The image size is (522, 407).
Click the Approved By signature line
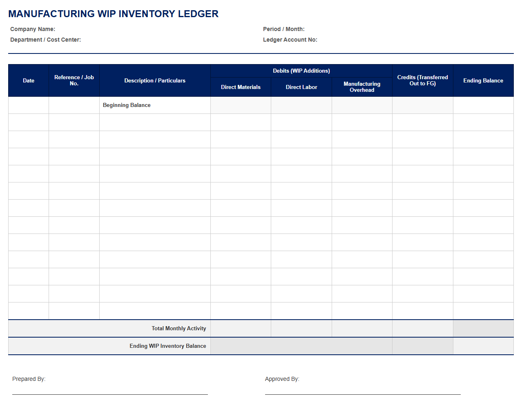[x=363, y=394]
